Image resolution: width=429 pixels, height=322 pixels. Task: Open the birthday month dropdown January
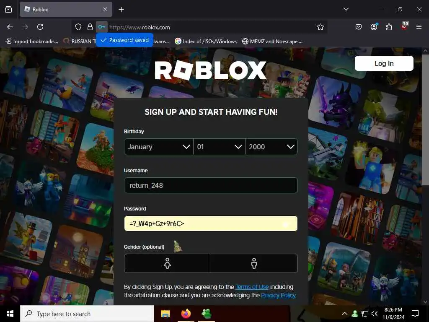(159, 147)
